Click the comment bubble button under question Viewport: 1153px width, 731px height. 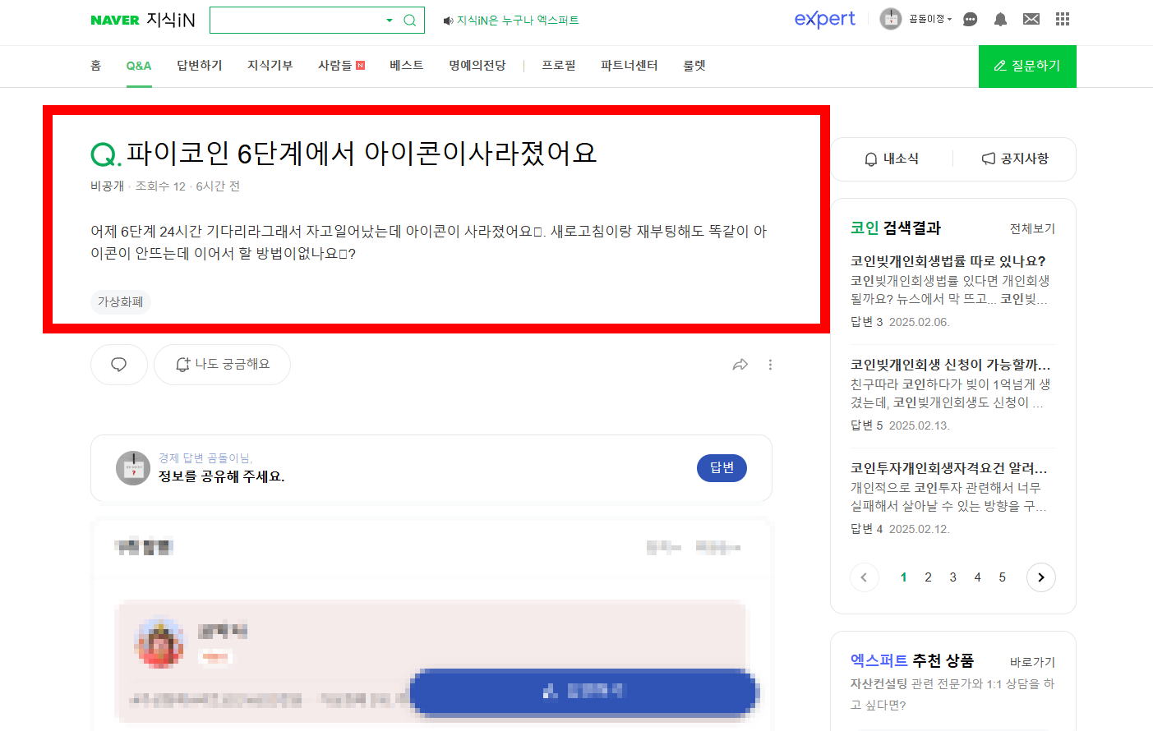pos(119,365)
